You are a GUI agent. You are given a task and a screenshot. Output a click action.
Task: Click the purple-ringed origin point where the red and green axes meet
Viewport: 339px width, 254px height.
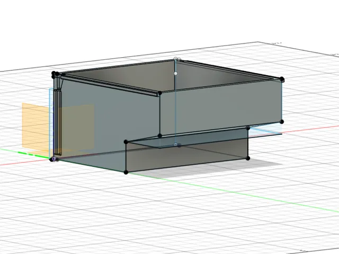coord(53,159)
